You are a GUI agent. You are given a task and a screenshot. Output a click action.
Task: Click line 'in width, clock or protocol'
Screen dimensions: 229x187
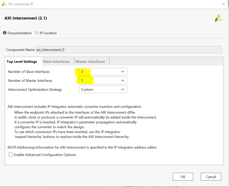(86, 117)
